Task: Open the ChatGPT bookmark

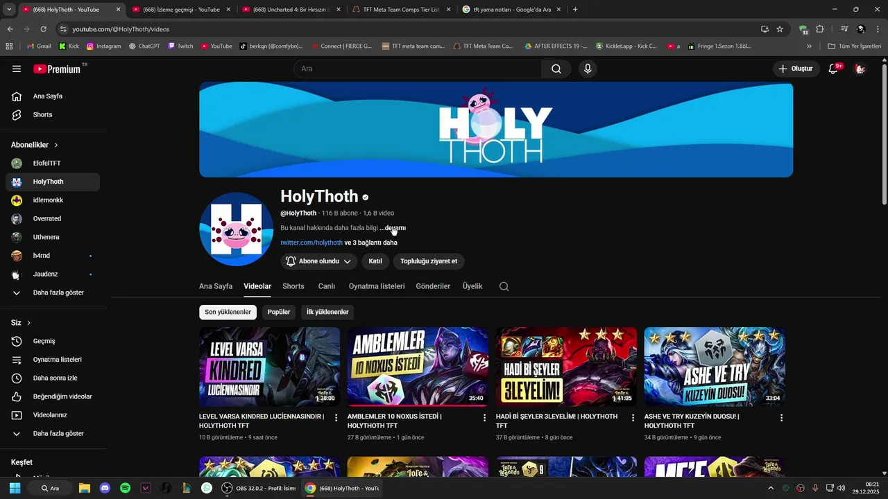Action: coord(144,46)
